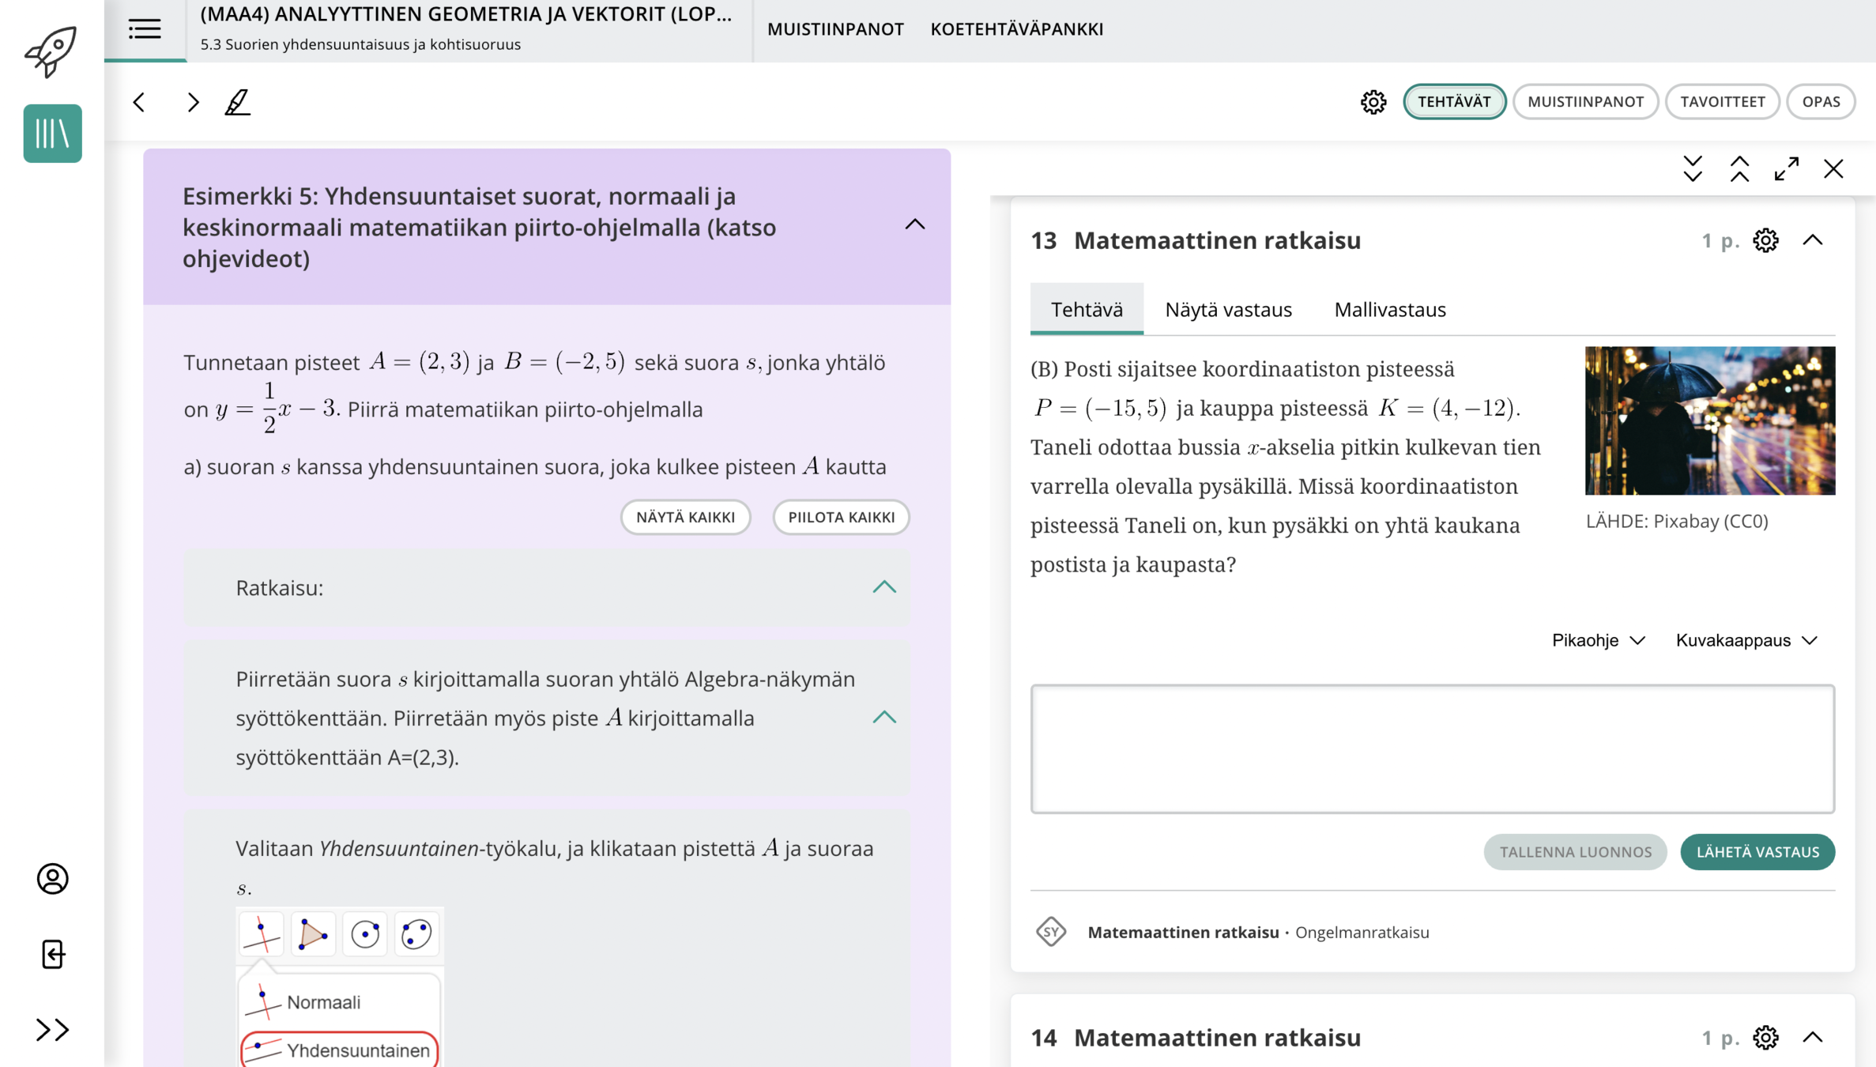1876x1067 pixels.
Task: Click the LÄHETÄ VASTAUS button
Action: coord(1757,852)
